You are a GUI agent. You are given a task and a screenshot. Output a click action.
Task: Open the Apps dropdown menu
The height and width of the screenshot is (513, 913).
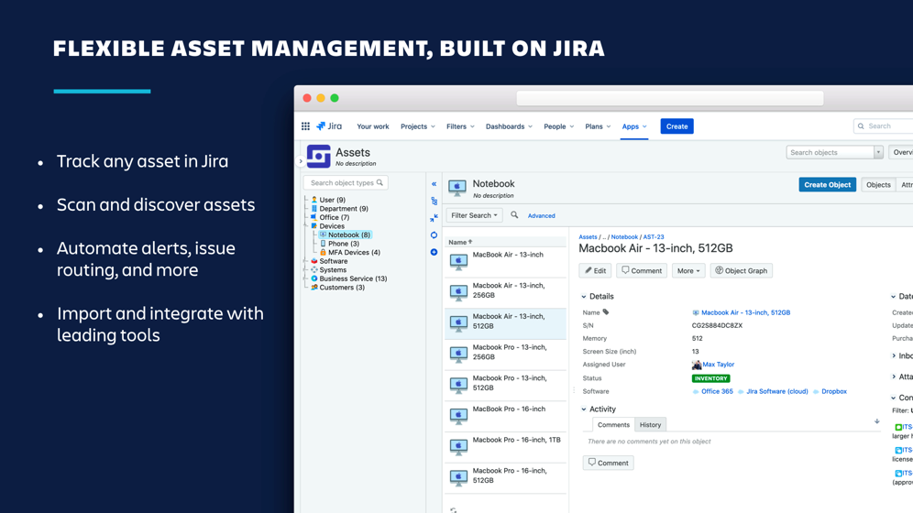pyautogui.click(x=634, y=126)
